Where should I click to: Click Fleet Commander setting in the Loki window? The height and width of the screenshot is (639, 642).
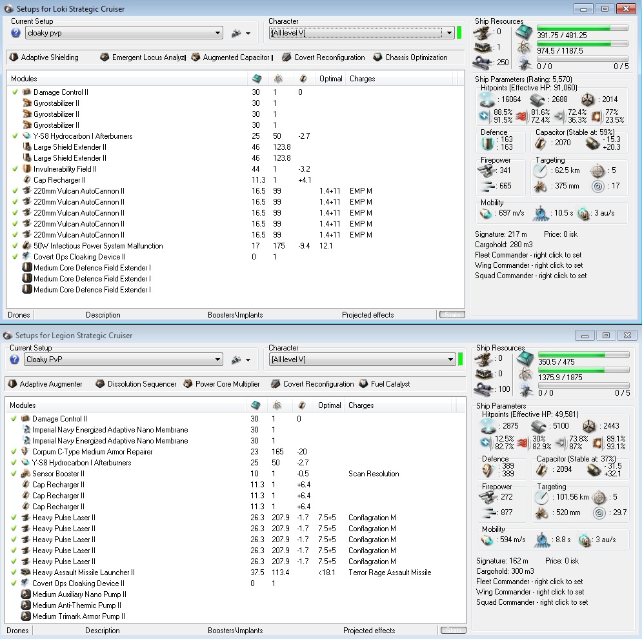[x=528, y=255]
